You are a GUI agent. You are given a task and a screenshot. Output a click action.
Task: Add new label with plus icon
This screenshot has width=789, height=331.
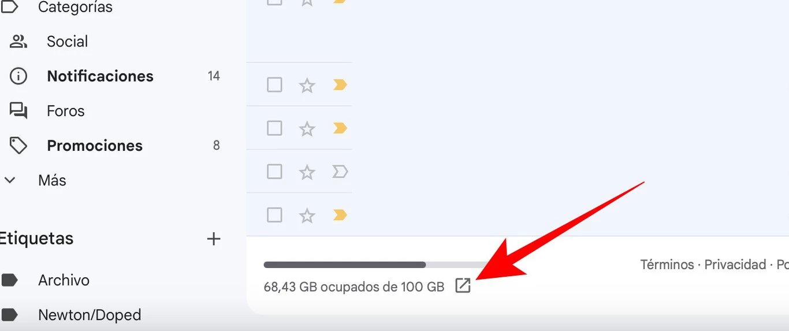[x=214, y=239]
